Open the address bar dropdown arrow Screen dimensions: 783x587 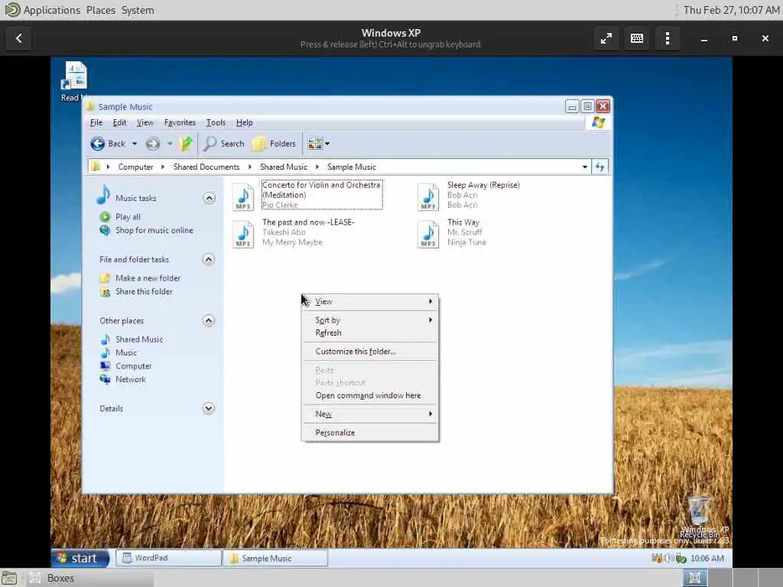[x=585, y=167]
